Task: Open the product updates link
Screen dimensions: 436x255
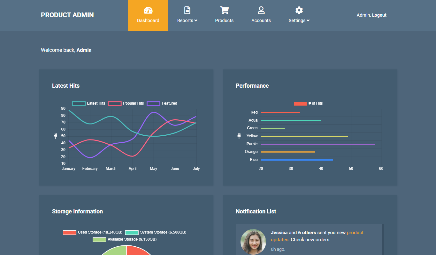Action: (x=317, y=236)
